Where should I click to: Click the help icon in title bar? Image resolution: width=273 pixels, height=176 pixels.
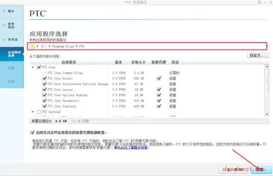pos(259,2)
